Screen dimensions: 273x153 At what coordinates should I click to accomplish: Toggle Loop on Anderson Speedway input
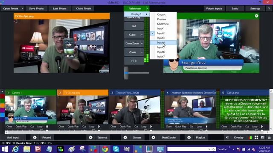tap(199, 127)
